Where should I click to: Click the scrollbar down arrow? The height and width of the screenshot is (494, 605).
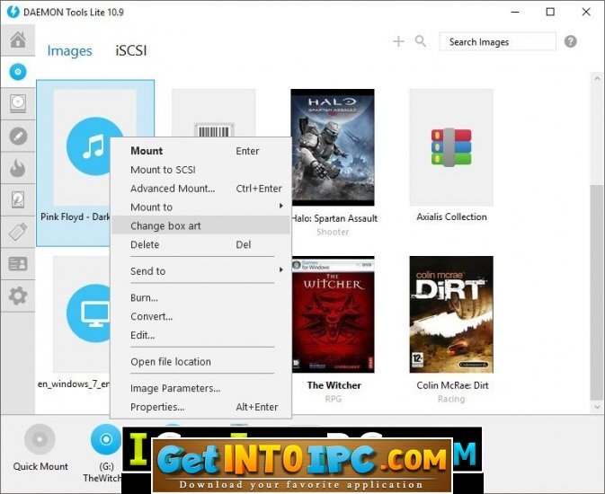pyautogui.click(x=597, y=407)
